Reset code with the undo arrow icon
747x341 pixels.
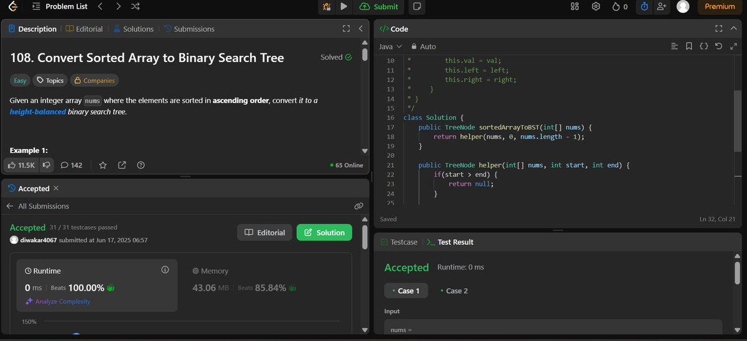click(719, 47)
